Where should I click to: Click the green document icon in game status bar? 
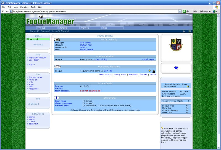[190, 31]
